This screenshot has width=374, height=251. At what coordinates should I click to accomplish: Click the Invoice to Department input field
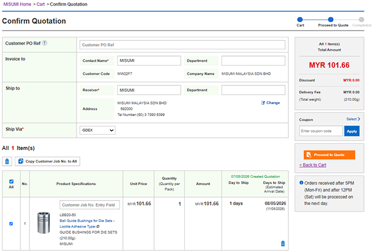(253, 61)
